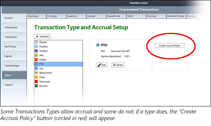Click the Payrate Adjustment 1.00 X value
The width and height of the screenshot is (211, 126).
[x=127, y=56]
